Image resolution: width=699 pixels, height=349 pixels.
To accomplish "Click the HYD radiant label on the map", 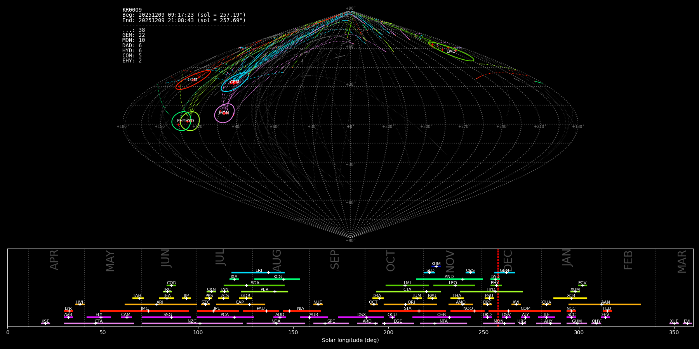I will 190,121.
